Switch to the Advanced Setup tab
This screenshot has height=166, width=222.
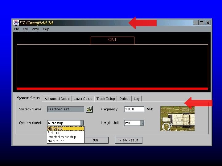57,99
